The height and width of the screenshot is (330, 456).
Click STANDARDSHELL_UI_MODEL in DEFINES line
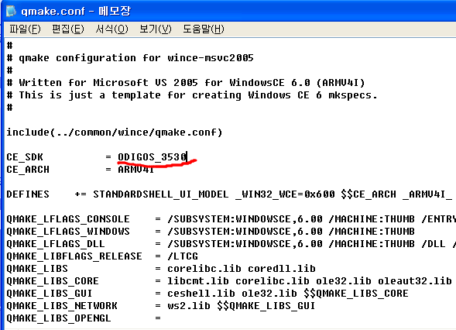pos(161,194)
